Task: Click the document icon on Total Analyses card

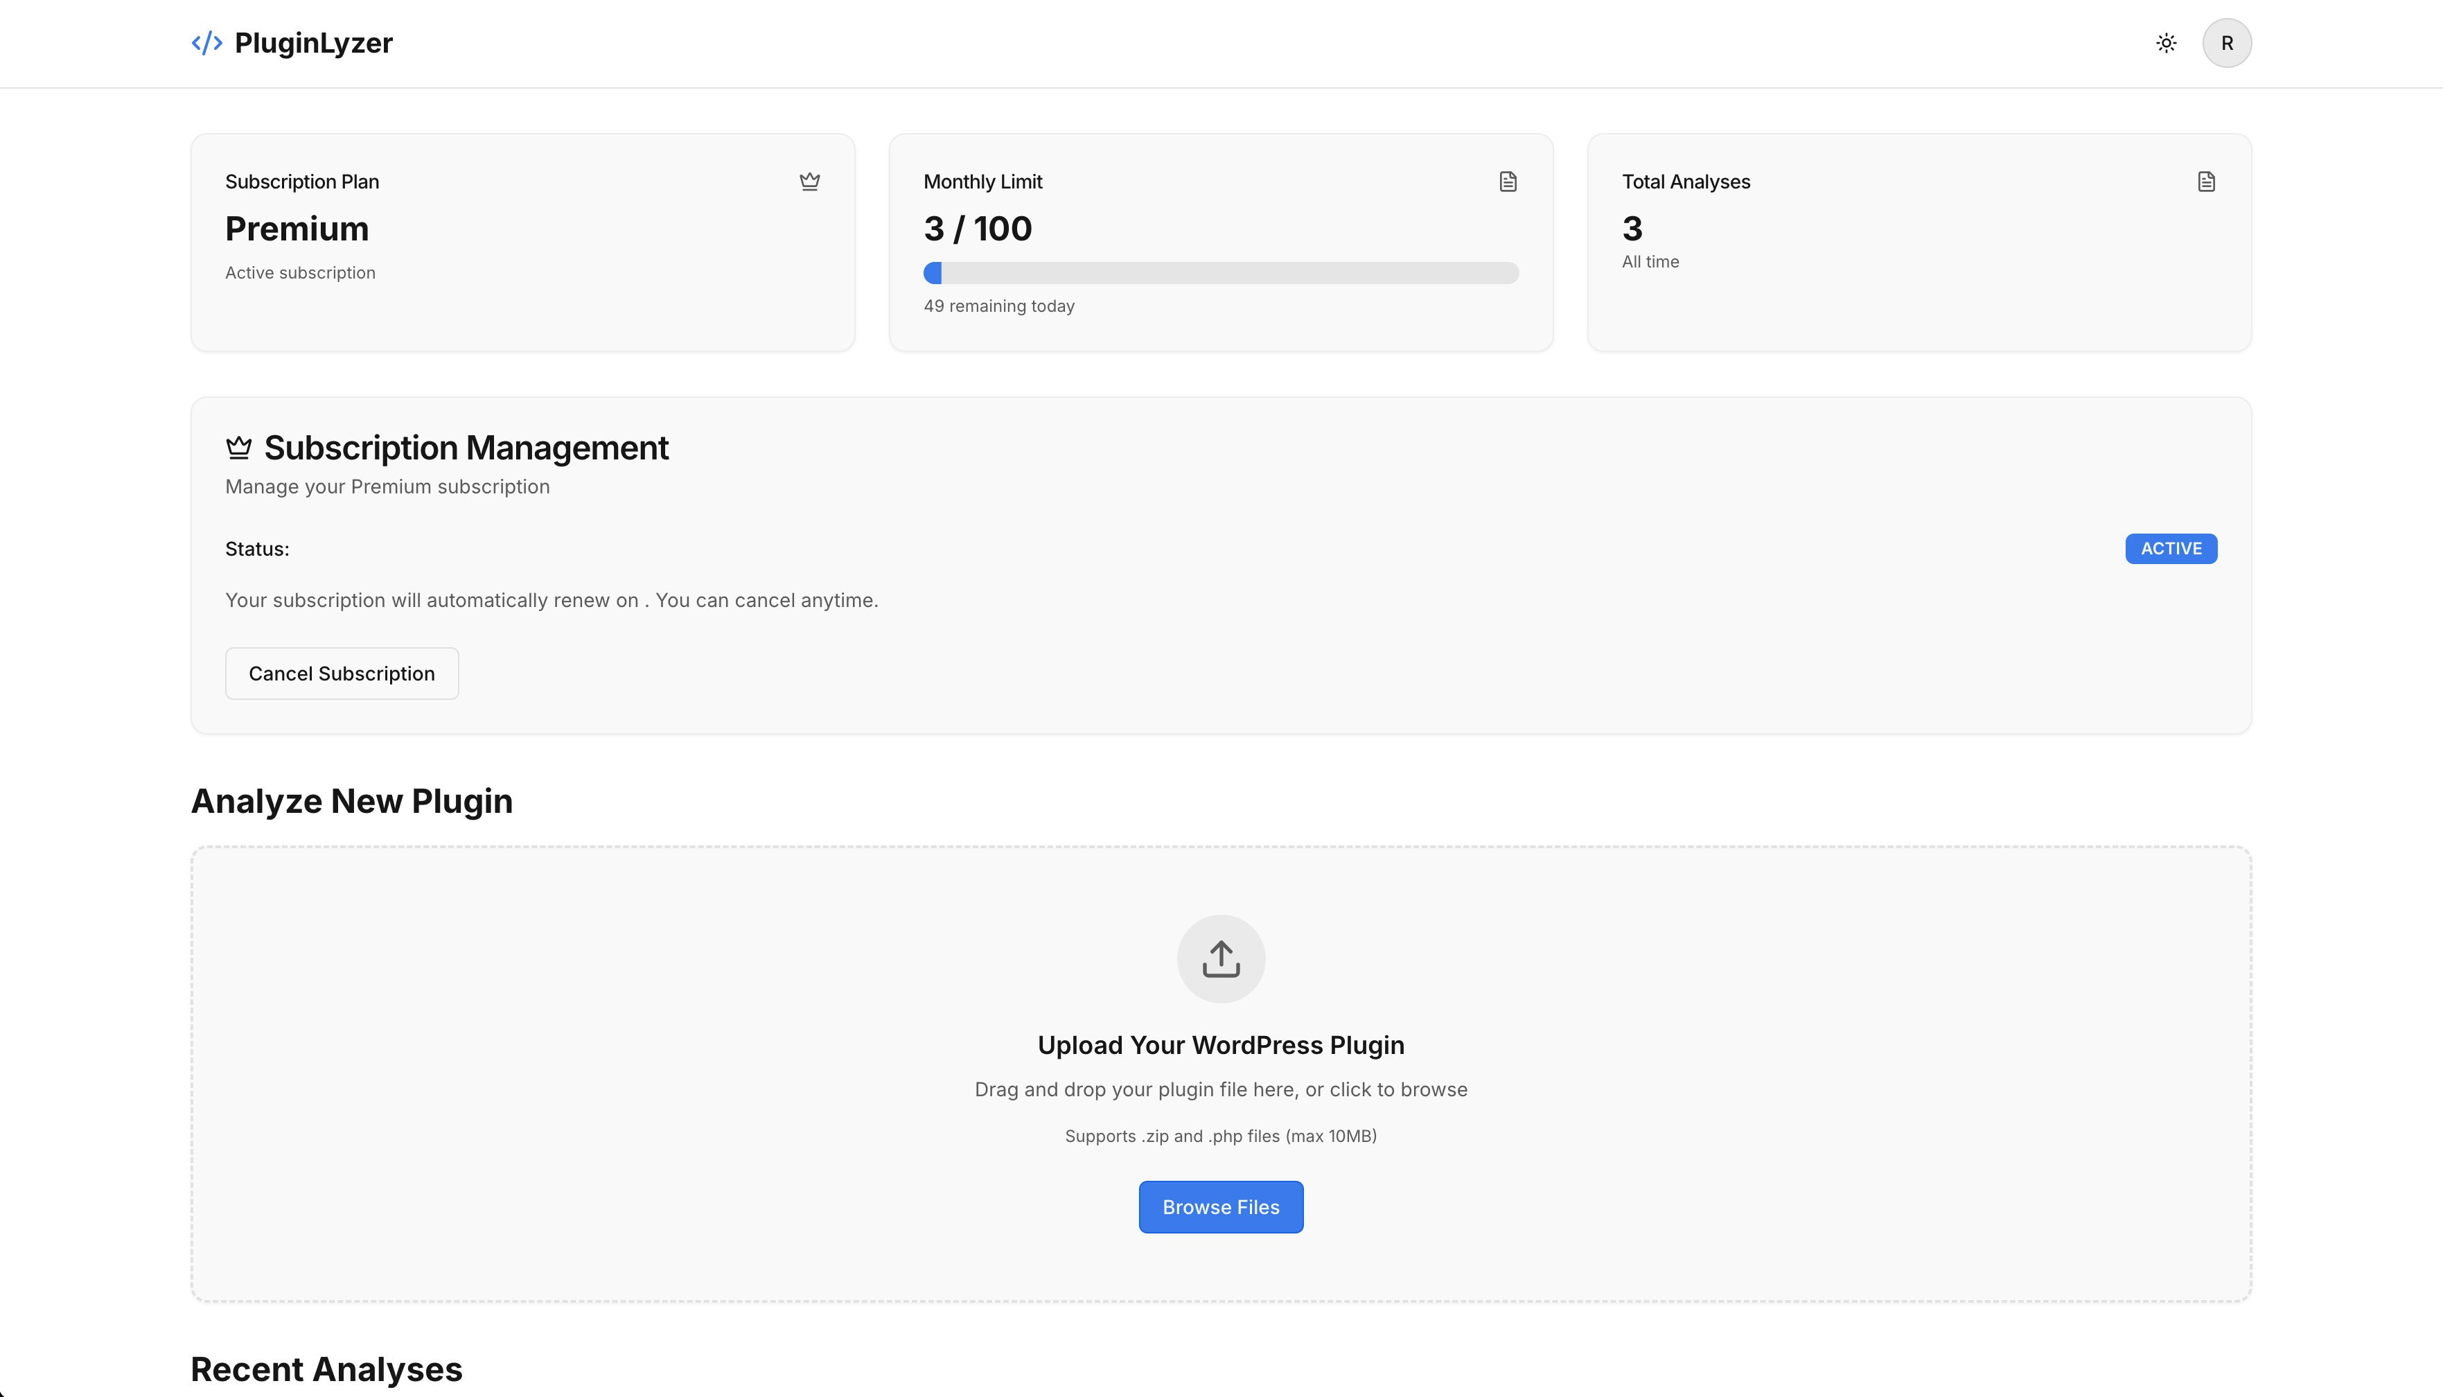Action: tap(2205, 180)
